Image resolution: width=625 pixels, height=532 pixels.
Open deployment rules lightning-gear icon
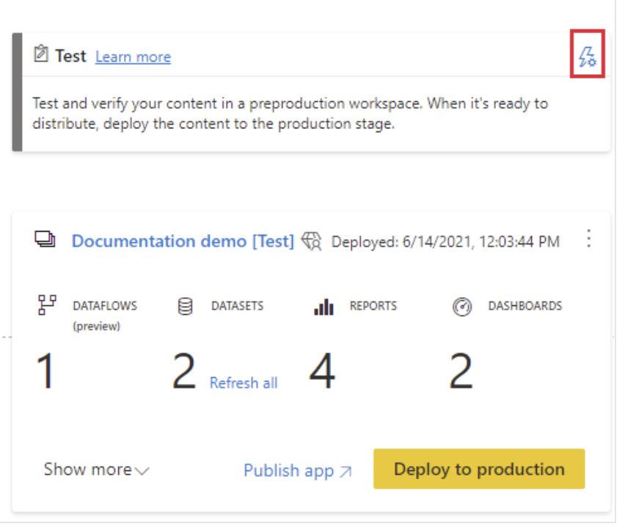[x=587, y=57]
